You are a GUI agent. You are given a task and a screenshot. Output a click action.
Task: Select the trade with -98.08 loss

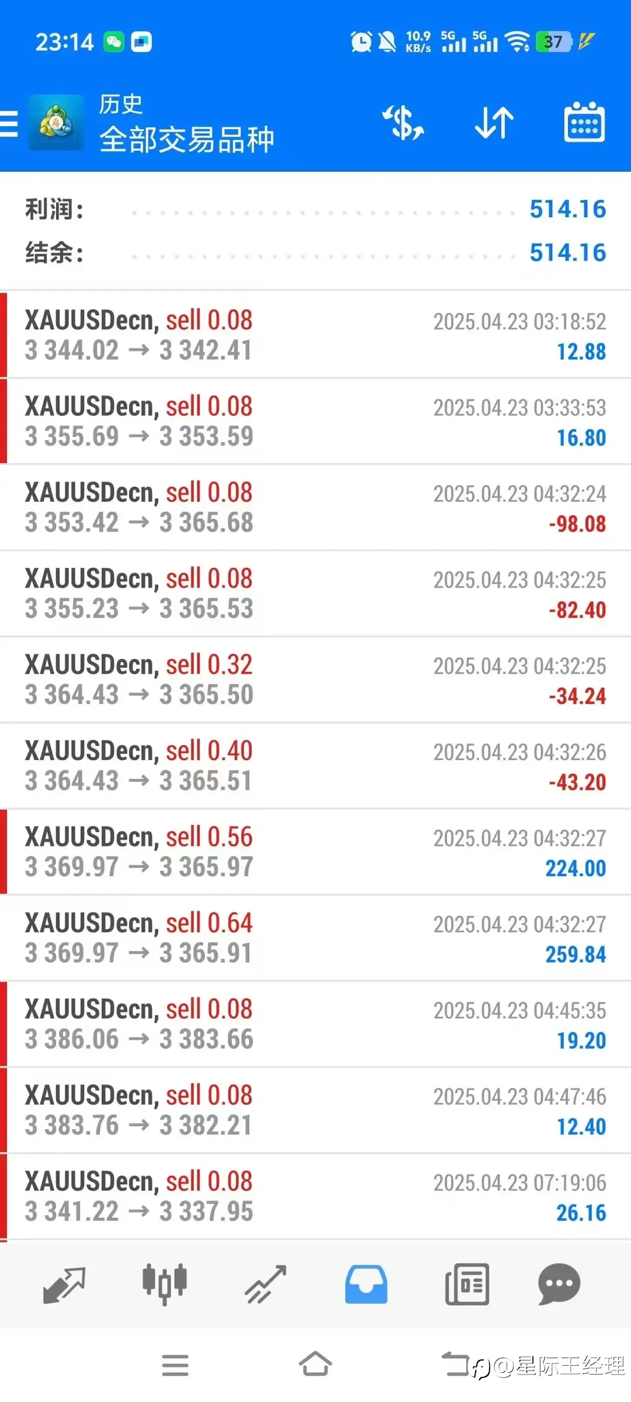pyautogui.click(x=315, y=508)
